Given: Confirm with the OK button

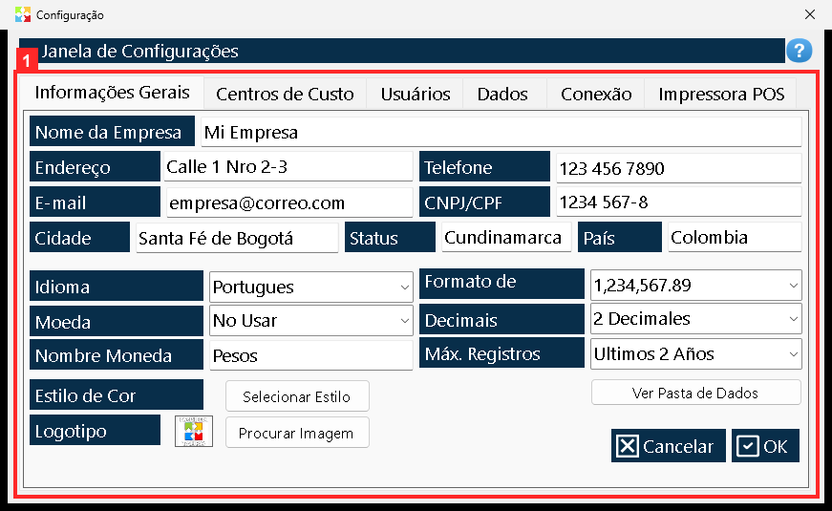Looking at the screenshot, I should point(765,446).
